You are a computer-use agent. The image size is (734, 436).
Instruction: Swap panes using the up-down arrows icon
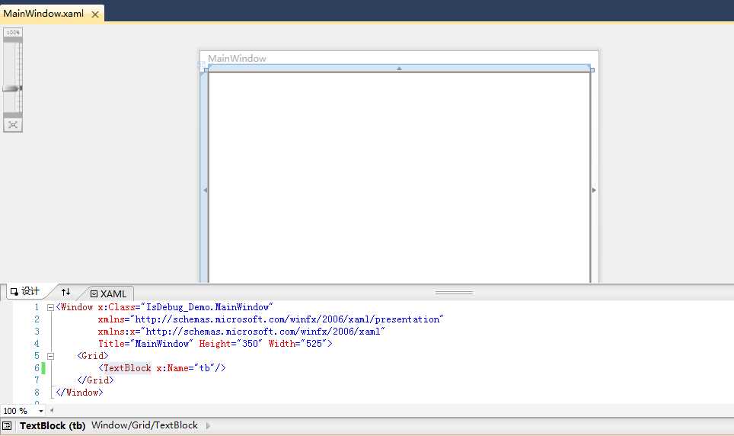point(65,292)
